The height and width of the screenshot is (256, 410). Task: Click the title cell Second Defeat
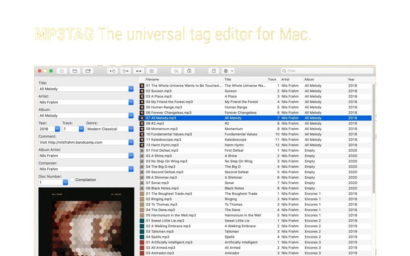(x=237, y=172)
